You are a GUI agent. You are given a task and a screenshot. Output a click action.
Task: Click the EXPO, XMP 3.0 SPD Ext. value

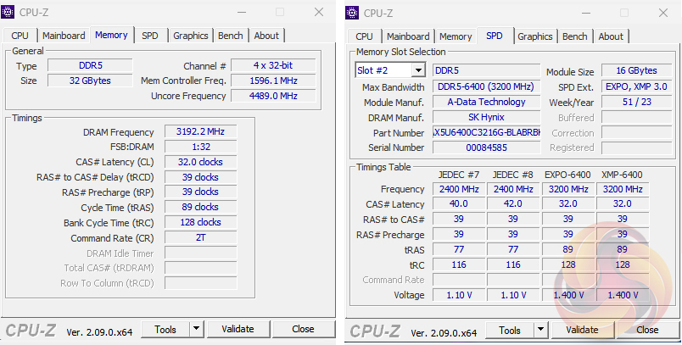(x=636, y=87)
